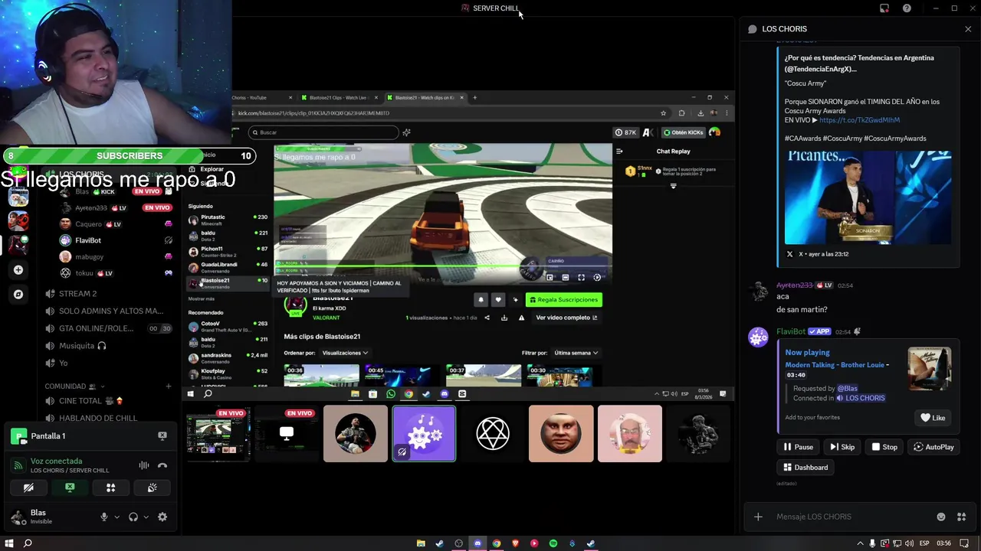Disconnect from the voice channel

tap(162, 465)
